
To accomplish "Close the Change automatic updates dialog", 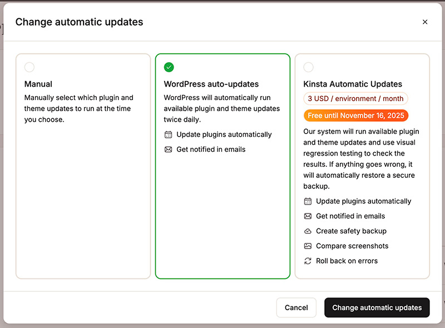I will tap(425, 22).
